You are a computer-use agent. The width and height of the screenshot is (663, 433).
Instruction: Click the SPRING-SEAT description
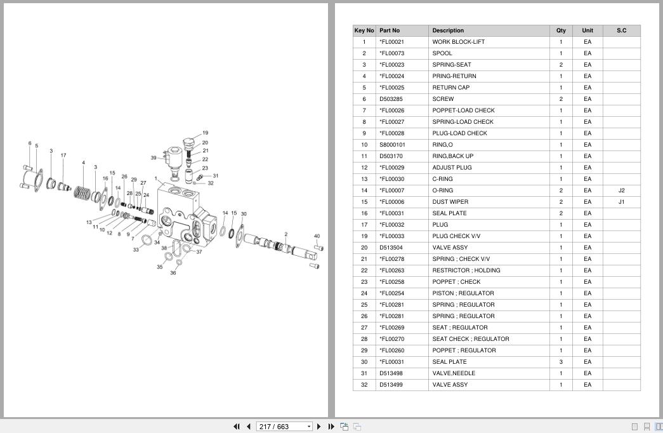click(452, 65)
